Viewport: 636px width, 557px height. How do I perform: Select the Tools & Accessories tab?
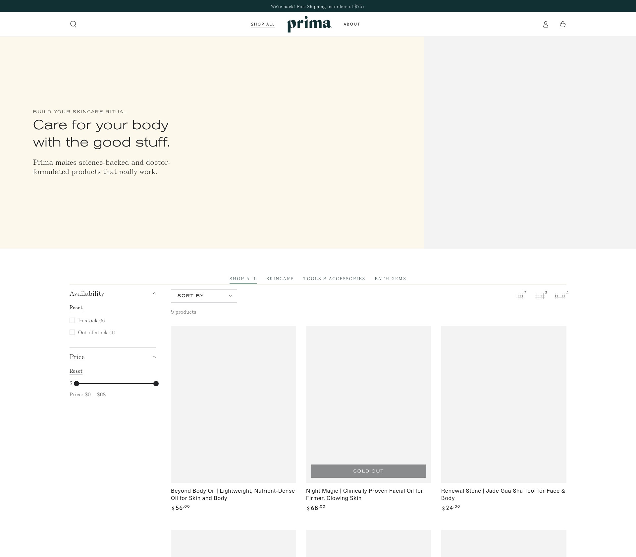[x=334, y=279]
